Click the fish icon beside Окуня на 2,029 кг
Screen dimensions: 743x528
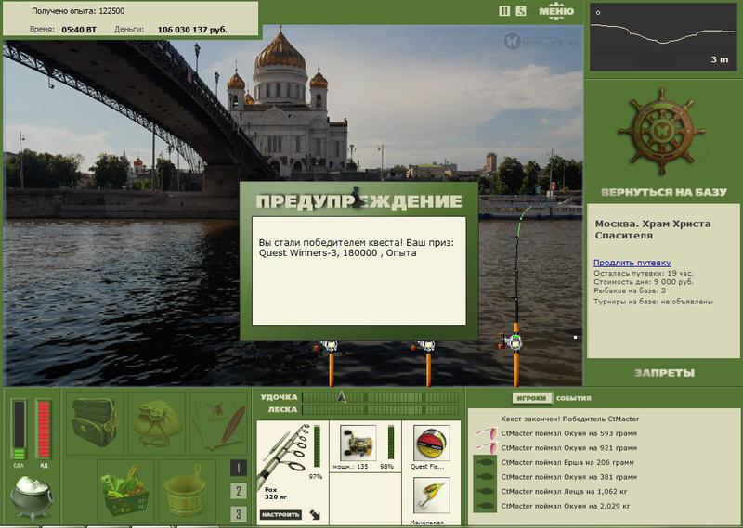point(485,506)
